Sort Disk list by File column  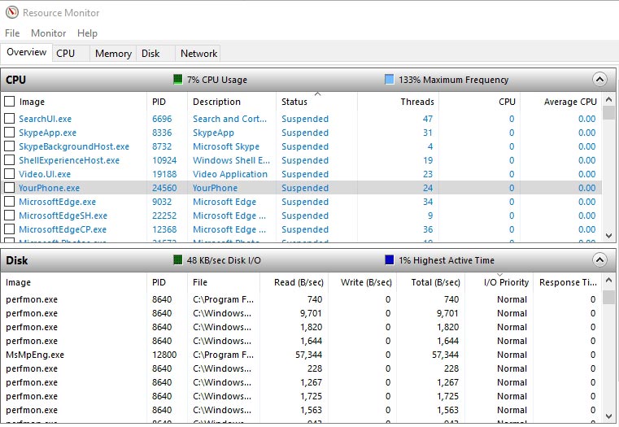(x=224, y=282)
